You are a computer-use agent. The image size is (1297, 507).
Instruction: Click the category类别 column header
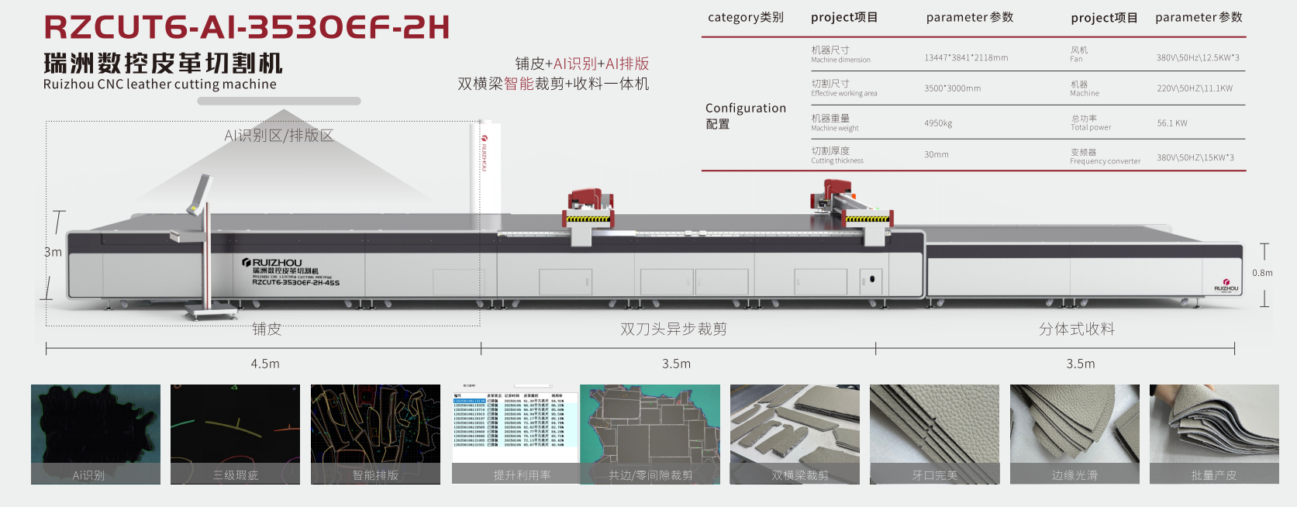click(745, 17)
